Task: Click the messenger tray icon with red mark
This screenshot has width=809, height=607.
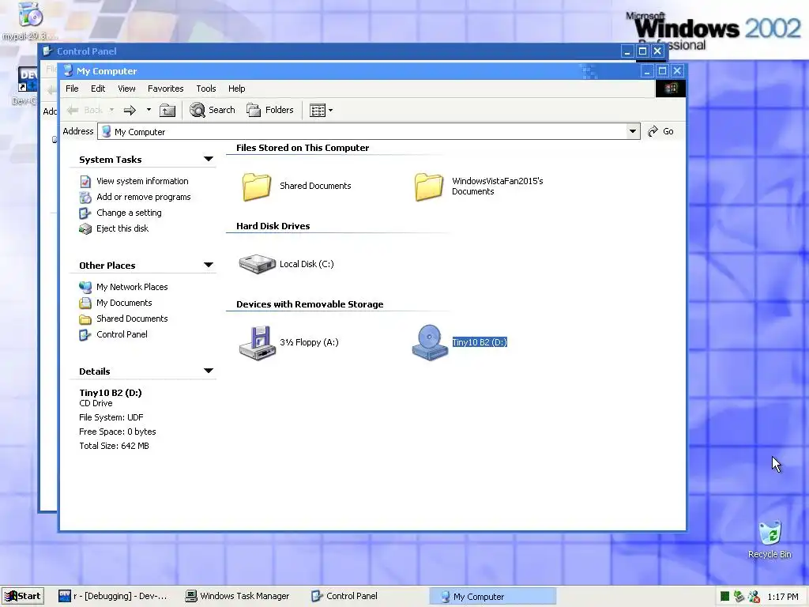Action: pos(754,597)
